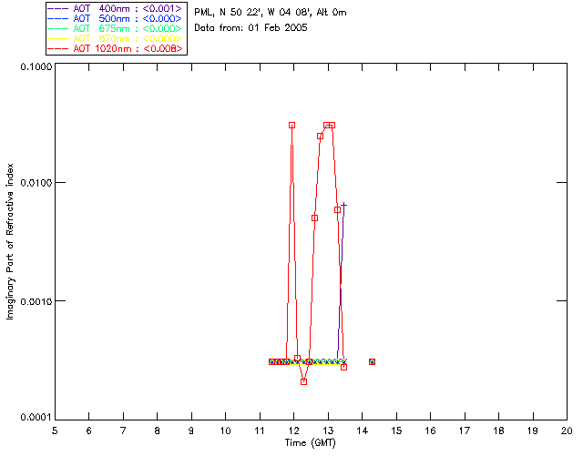Click the AOT 500nm legend entry
583x466 pixels.
click(116, 18)
